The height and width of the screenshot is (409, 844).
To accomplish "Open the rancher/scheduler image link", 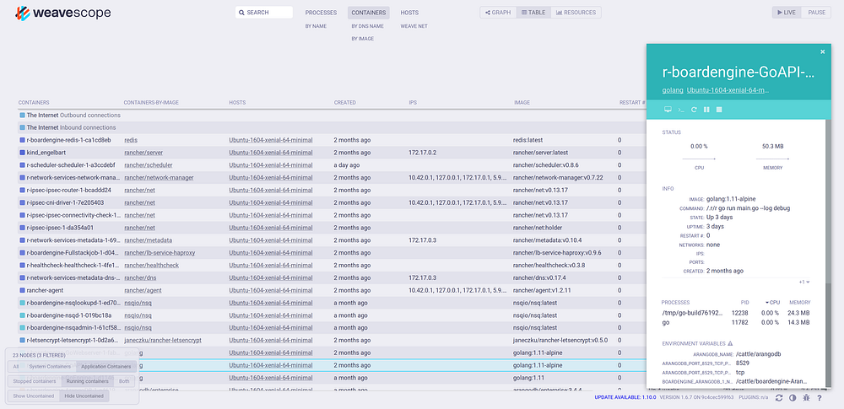I will click(x=148, y=164).
